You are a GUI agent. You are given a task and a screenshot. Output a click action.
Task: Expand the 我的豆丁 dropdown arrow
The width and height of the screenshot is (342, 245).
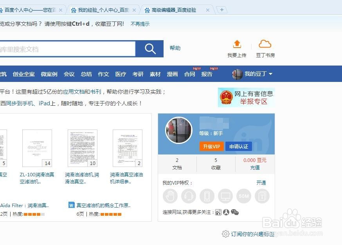(270, 74)
